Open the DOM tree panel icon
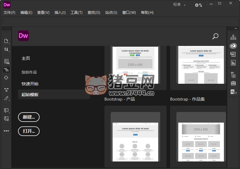This screenshot has width=240, height=169. pyautogui.click(x=233, y=75)
